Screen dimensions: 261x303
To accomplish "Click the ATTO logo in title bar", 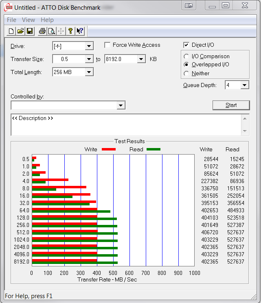I will 8,7.
